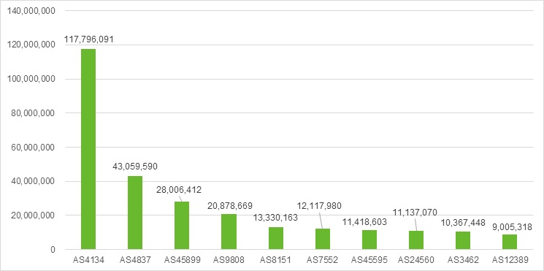Click the AS3462 axis label

point(463,259)
